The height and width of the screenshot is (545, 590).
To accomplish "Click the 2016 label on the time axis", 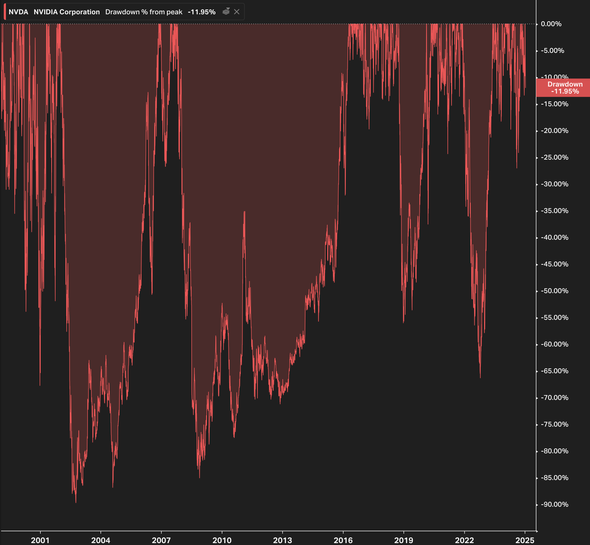I will click(x=343, y=540).
